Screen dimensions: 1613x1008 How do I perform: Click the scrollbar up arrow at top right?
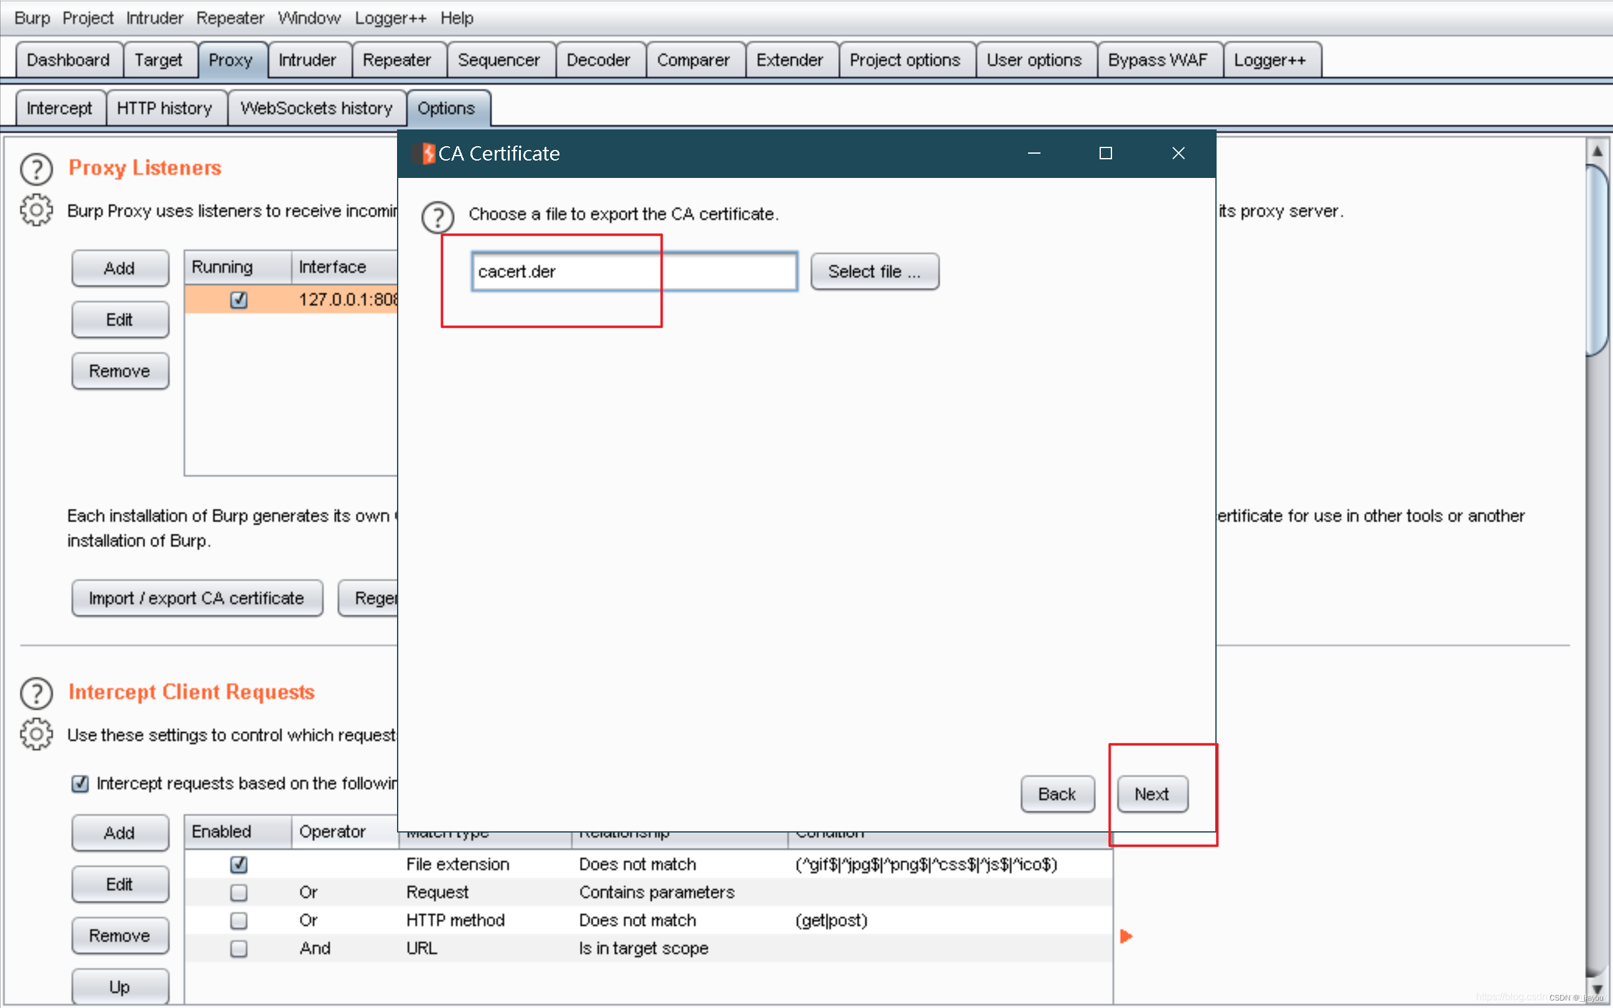[1597, 151]
